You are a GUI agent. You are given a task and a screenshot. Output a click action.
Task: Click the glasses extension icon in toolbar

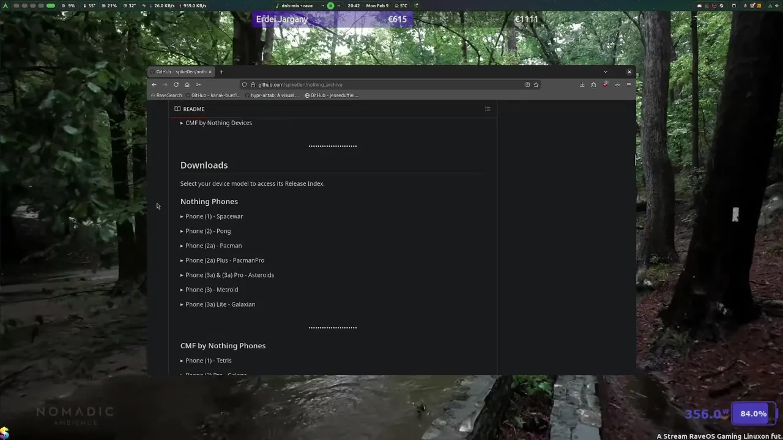click(617, 84)
